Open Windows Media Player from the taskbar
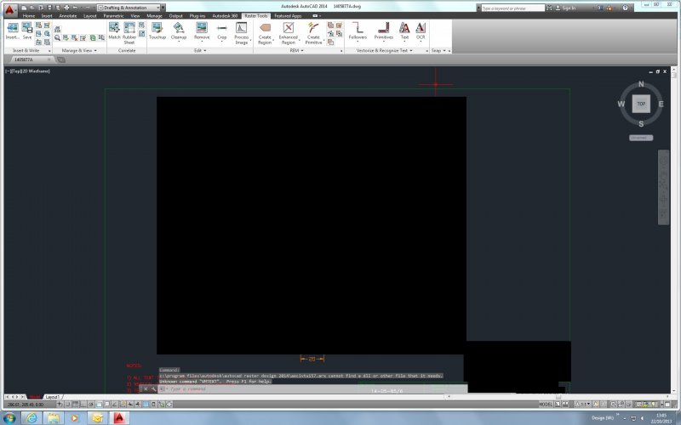 pyautogui.click(x=75, y=418)
